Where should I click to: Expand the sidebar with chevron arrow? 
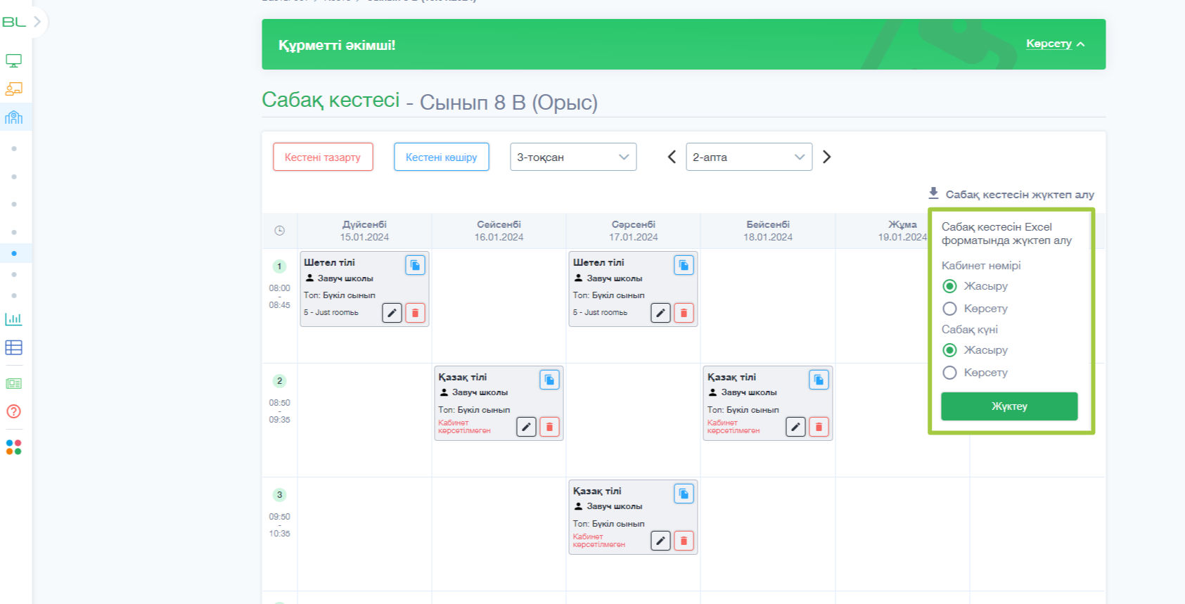point(37,22)
